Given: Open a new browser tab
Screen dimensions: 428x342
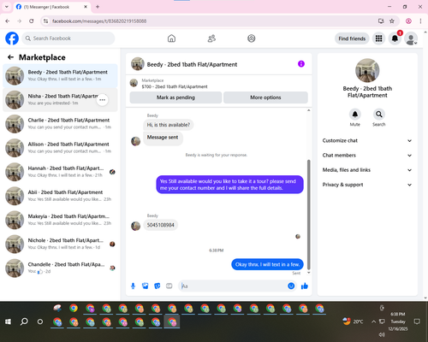Looking at the screenshot, I should click(x=98, y=7).
